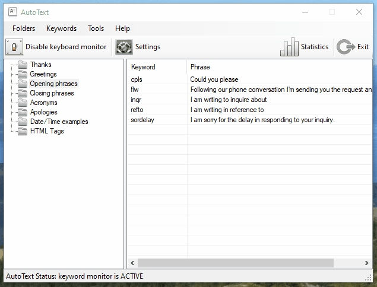Click the keyboard monitor switch icon

tap(14, 47)
